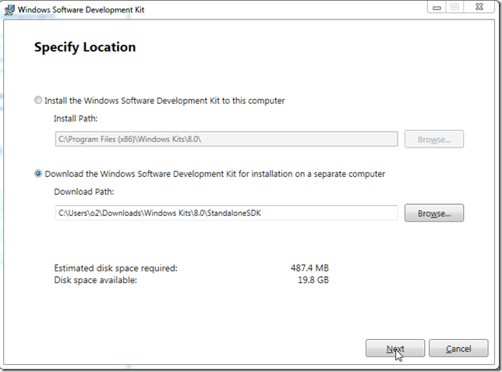Click the Windows SDK installer title bar icon
This screenshot has width=502, height=372.
[x=9, y=9]
